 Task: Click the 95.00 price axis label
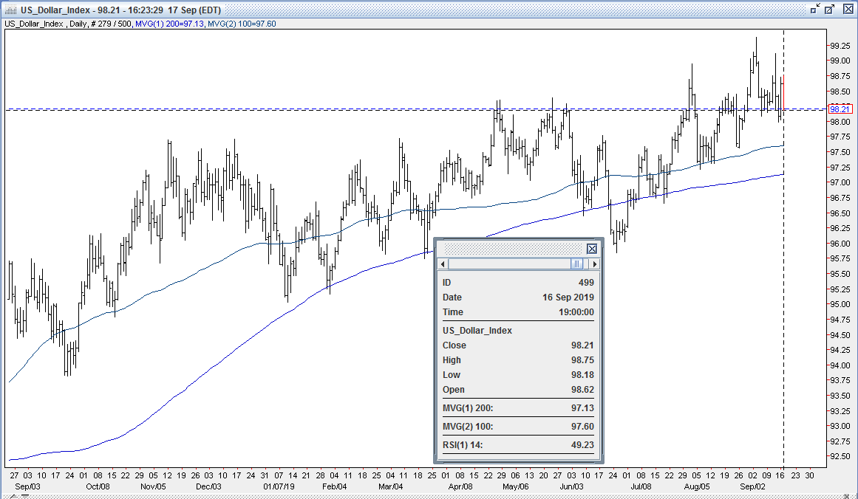coord(840,304)
